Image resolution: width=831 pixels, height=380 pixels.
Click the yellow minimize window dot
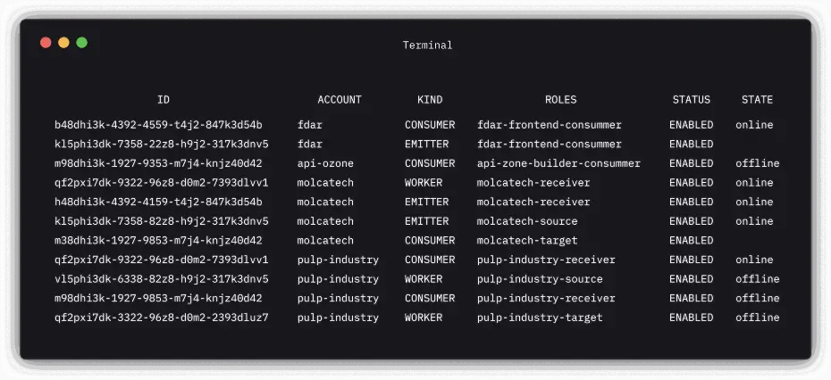[63, 43]
